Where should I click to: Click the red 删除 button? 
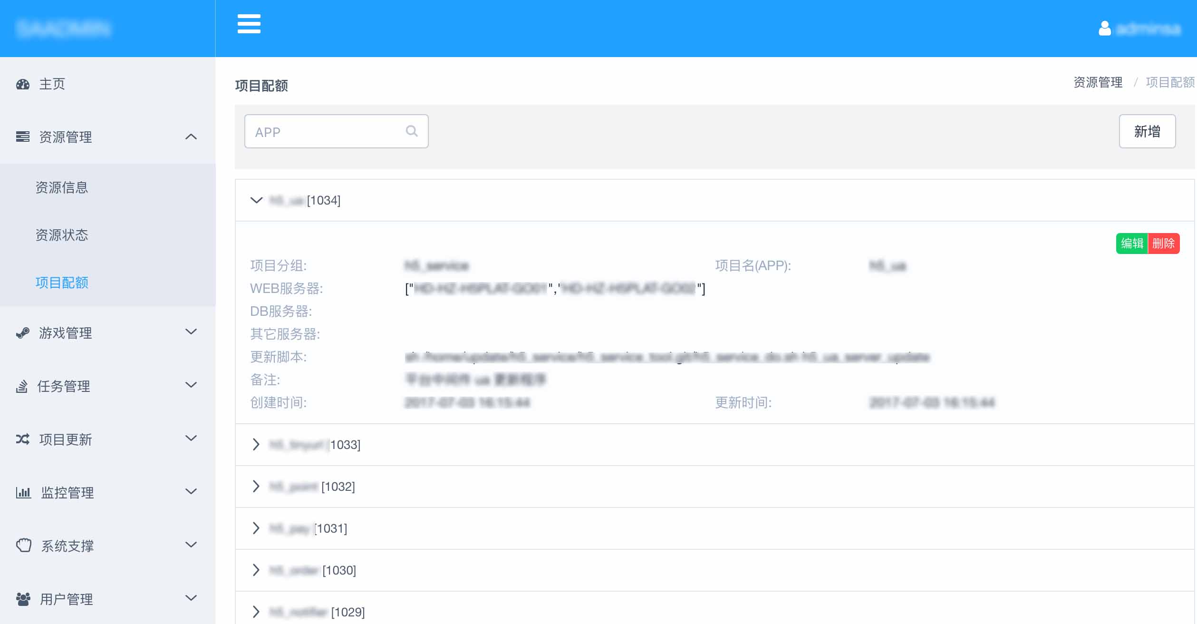click(1163, 244)
